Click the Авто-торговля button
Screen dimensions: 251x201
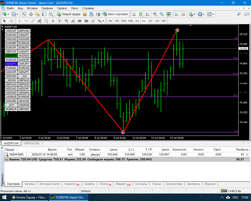click(115, 14)
